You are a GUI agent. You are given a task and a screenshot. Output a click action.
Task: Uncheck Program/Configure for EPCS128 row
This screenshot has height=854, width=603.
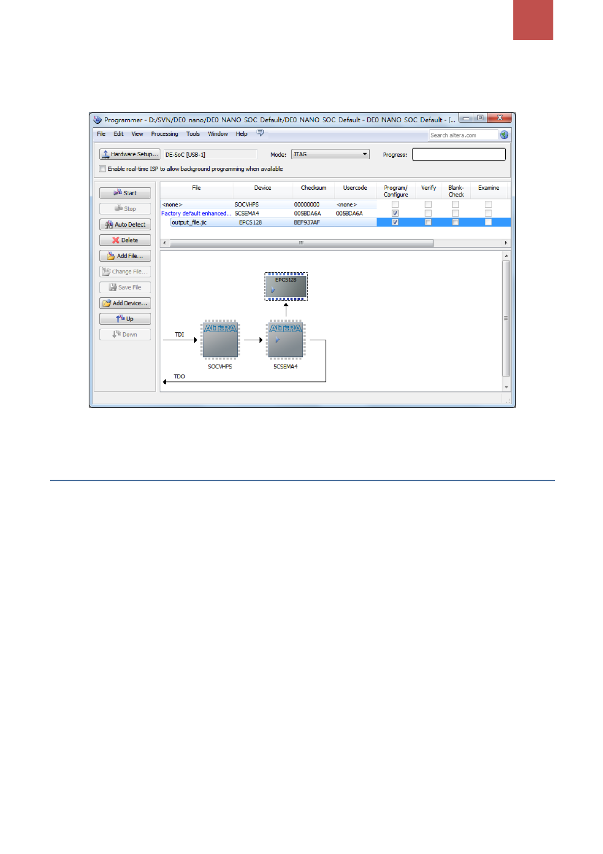pyautogui.click(x=395, y=222)
